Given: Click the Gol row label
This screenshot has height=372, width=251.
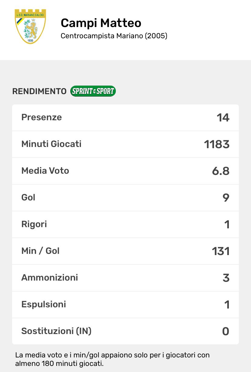Looking at the screenshot, I should tap(28, 197).
